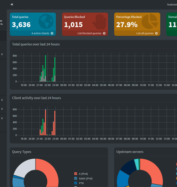177x187 pixels.
Task: Click the 06:00 label on Client activity chart
Action: pos(111,139)
